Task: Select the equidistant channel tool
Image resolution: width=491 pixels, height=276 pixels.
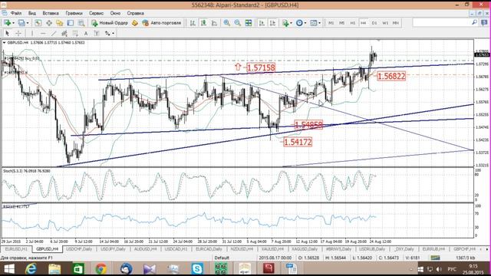Action: click(64, 33)
